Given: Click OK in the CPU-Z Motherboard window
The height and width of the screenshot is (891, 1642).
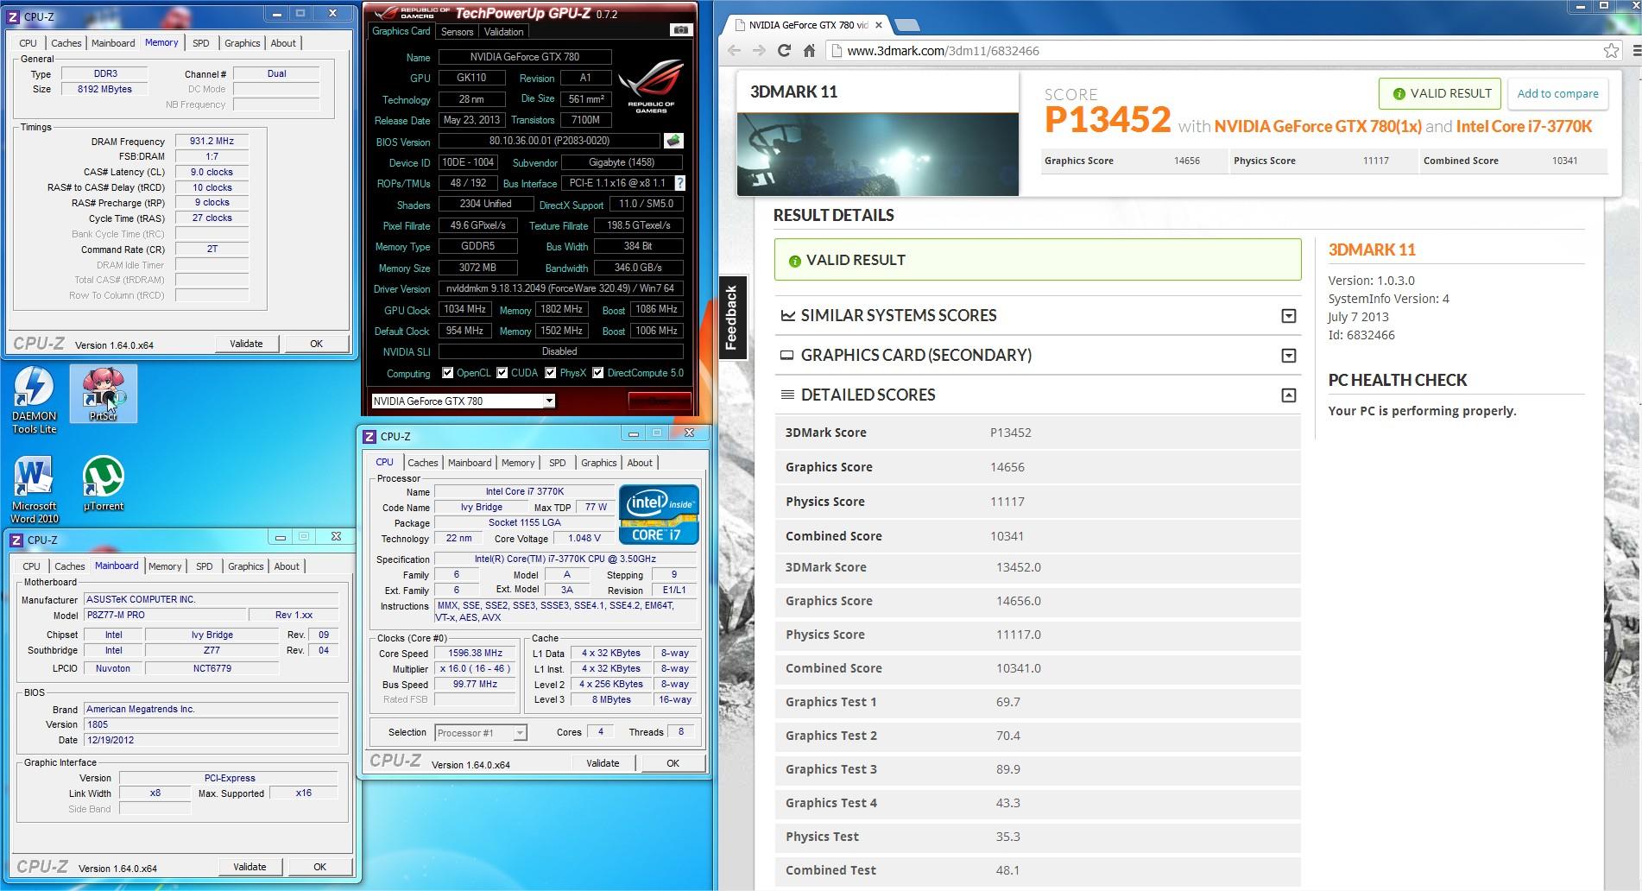Looking at the screenshot, I should (x=319, y=867).
